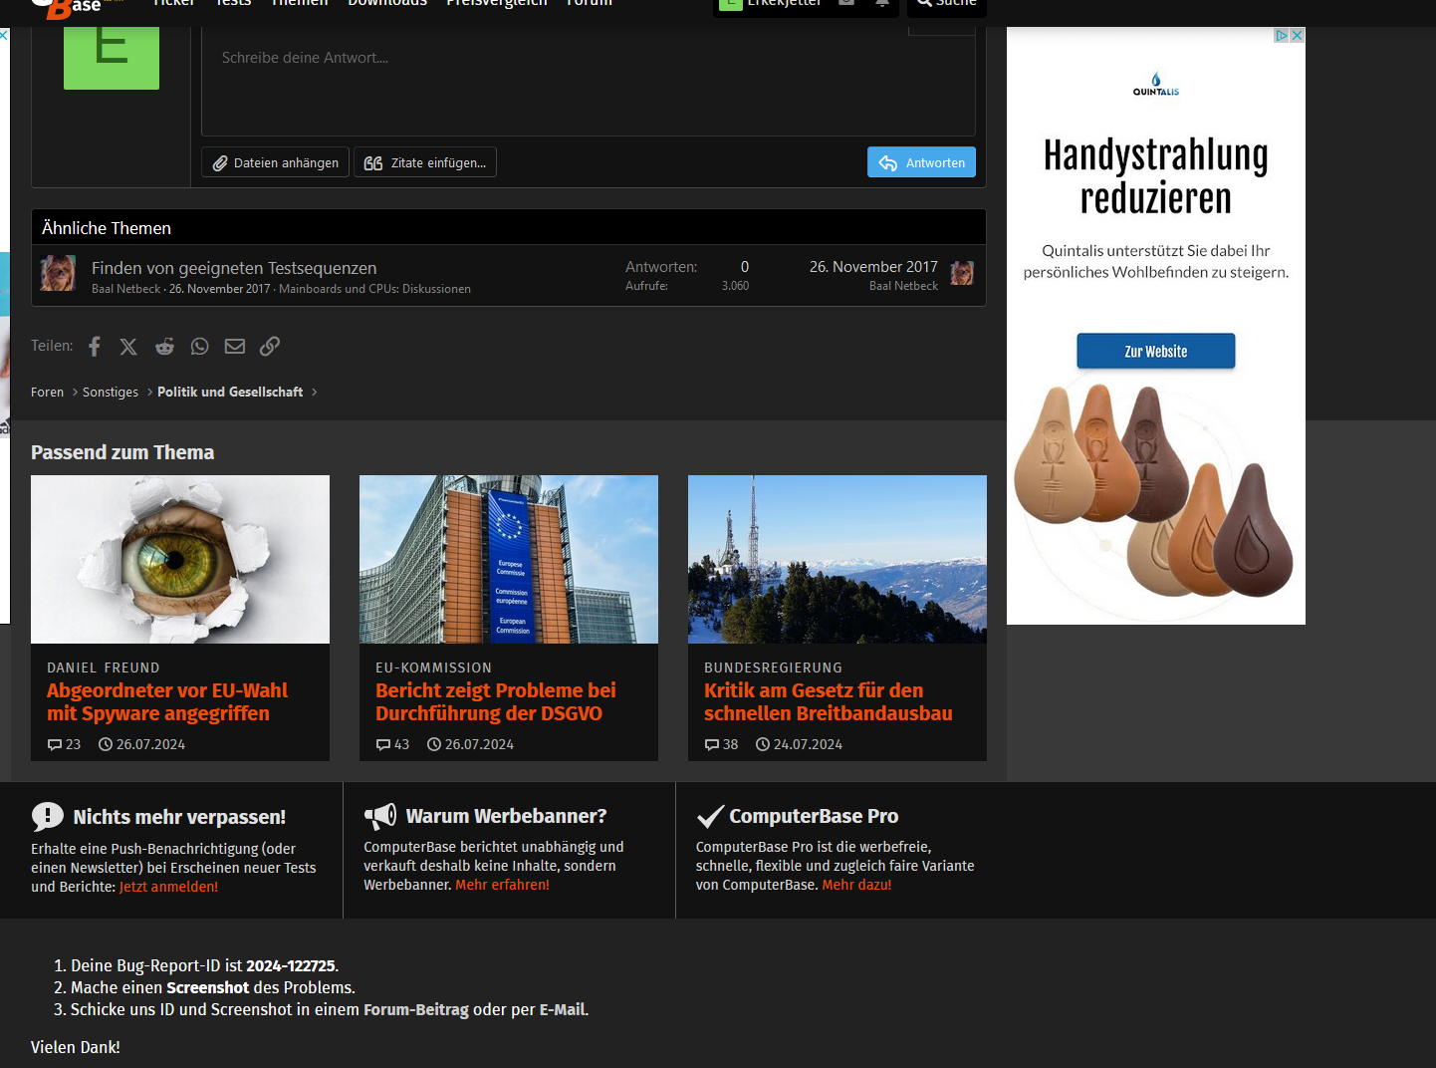This screenshot has width=1436, height=1068.
Task: Share the thread on Facebook
Action: pyautogui.click(x=94, y=346)
